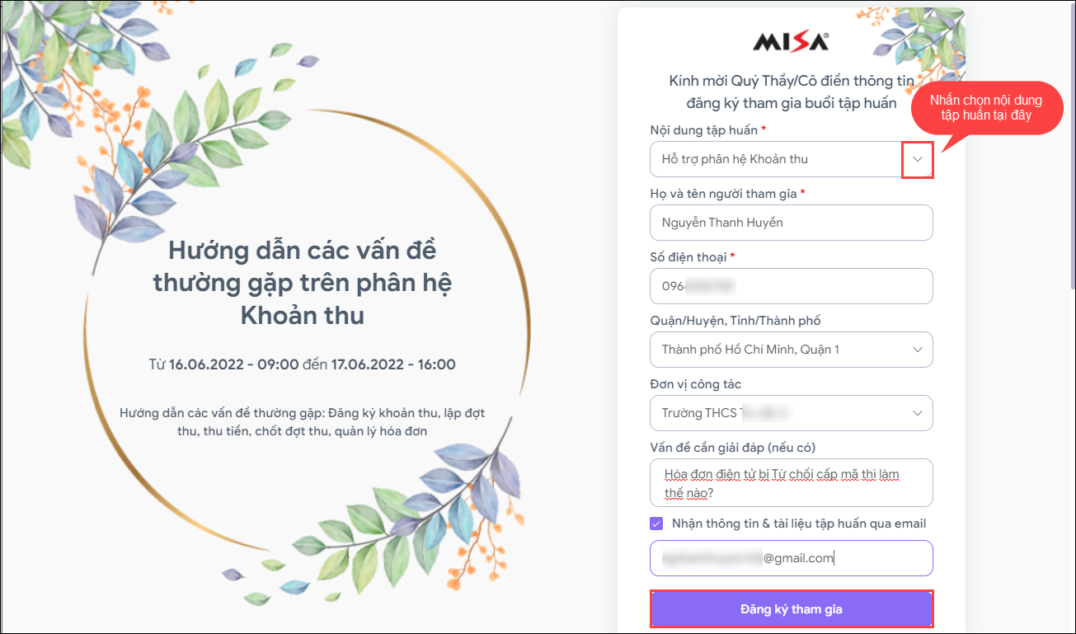The height and width of the screenshot is (634, 1076).
Task: Click the 'Đăng ký khoản thu, lập đợt thu' description
Action: [x=303, y=421]
